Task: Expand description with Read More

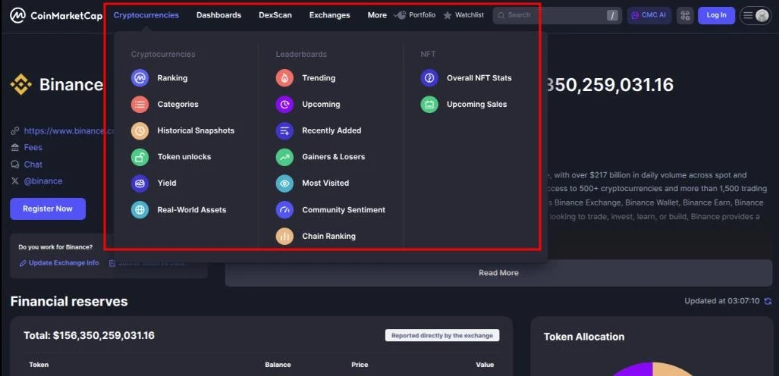Action: point(498,273)
